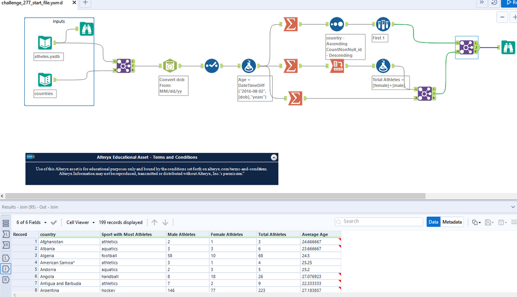
Task: Close the challenge_277_start_file tab
Action: [x=74, y=2]
